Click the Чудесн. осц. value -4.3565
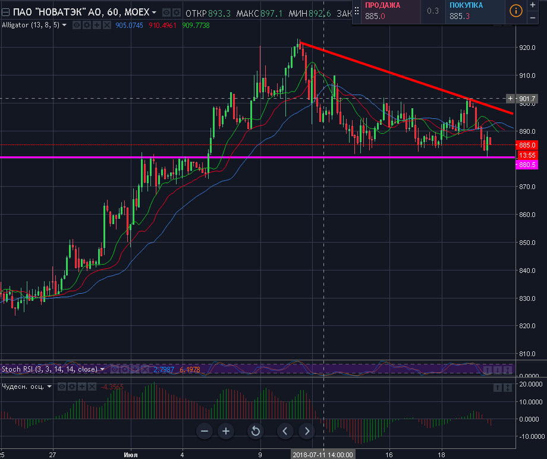The width and height of the screenshot is (547, 459). 112,387
